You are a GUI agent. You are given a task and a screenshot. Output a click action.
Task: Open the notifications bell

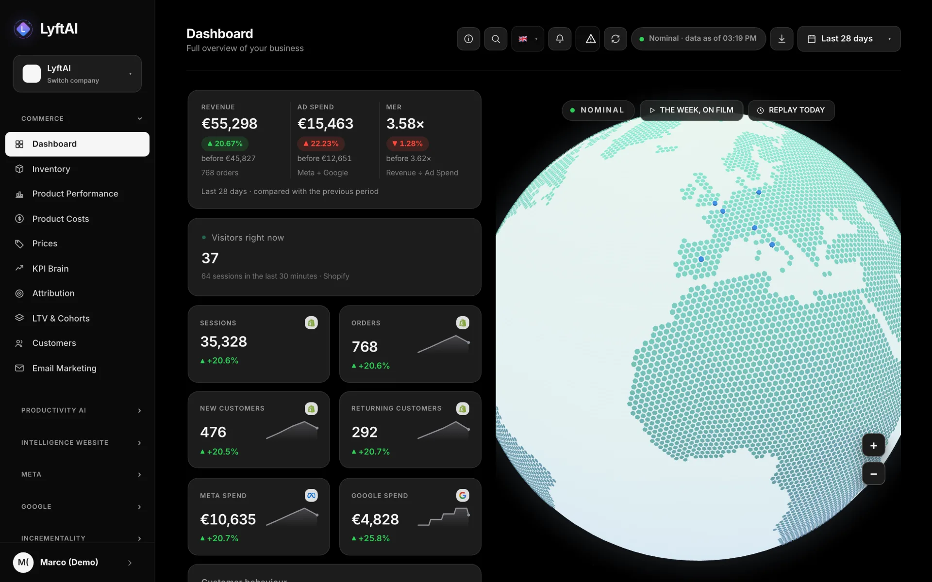point(560,39)
